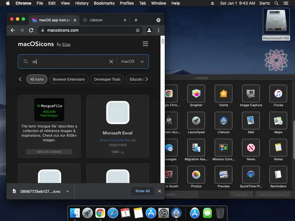295x221 pixels.
Task: Open the Bookmarks menu
Action: [x=104, y=3]
